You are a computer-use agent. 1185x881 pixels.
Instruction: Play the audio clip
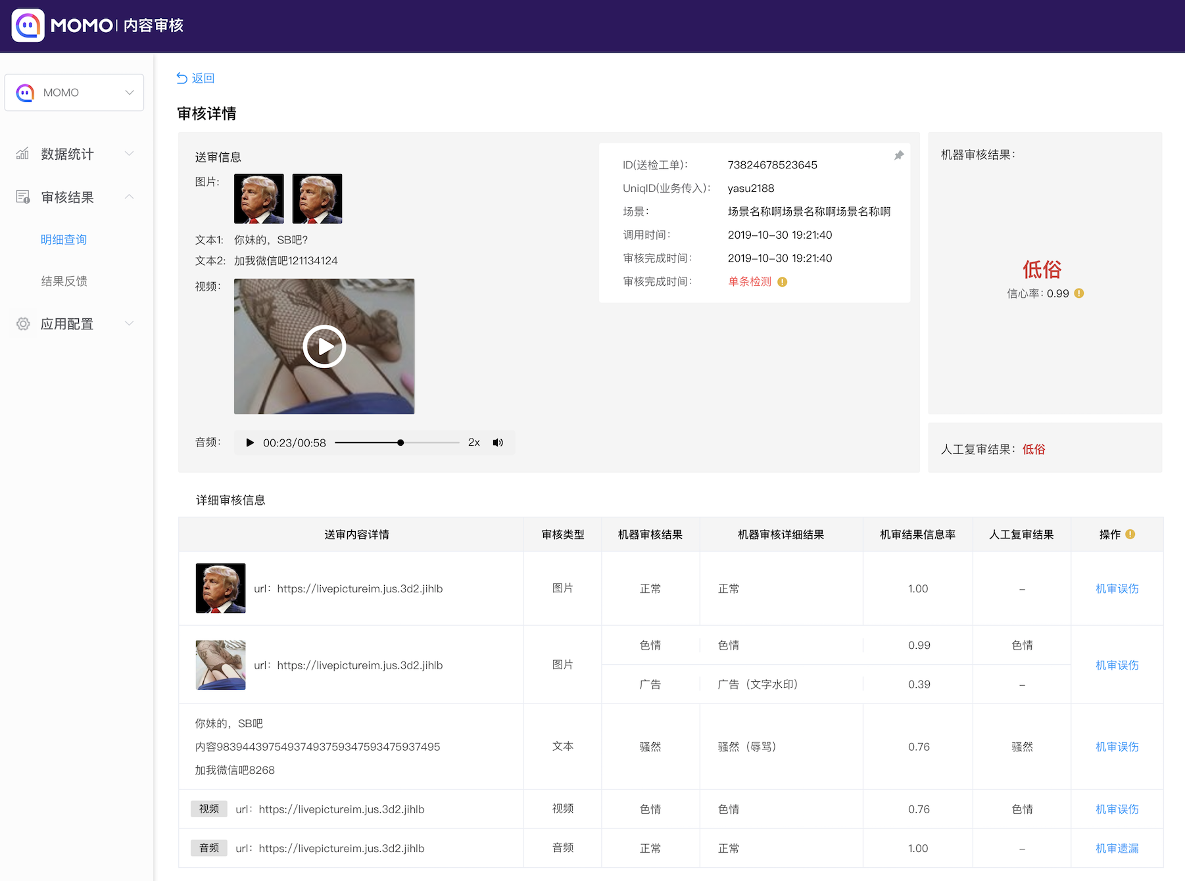[x=250, y=442]
